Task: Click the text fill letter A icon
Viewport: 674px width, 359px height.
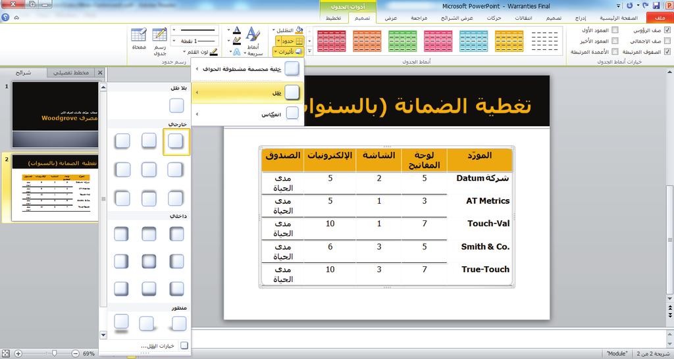Action: pos(237,30)
